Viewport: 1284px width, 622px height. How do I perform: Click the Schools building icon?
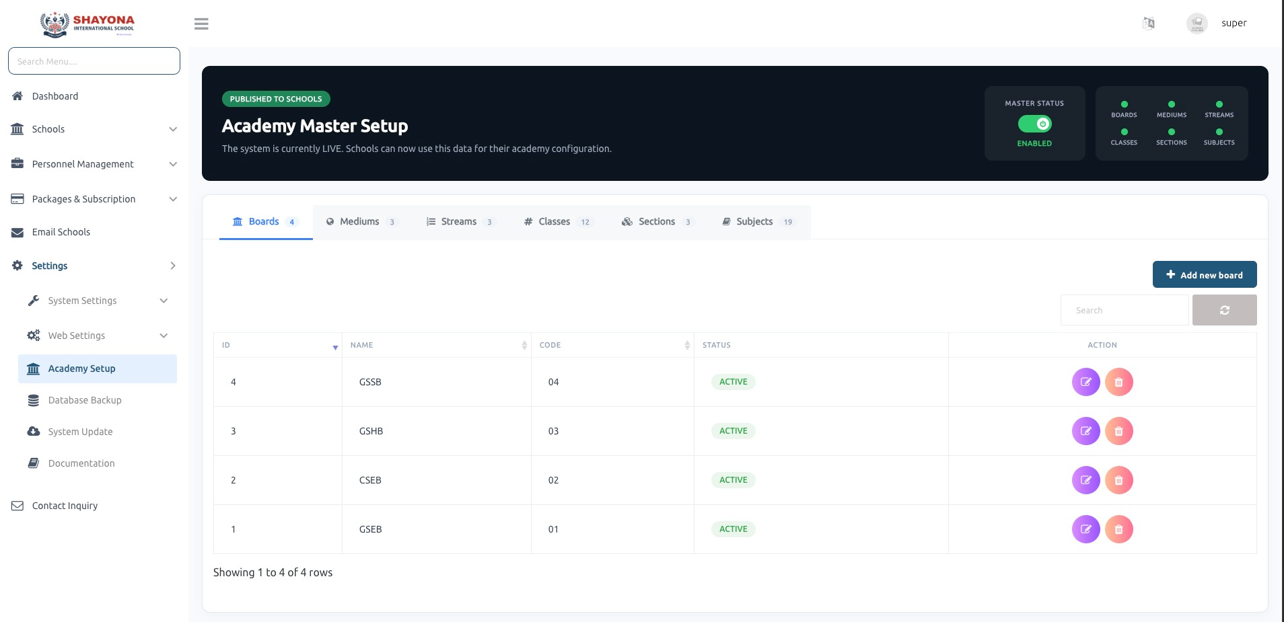17,129
